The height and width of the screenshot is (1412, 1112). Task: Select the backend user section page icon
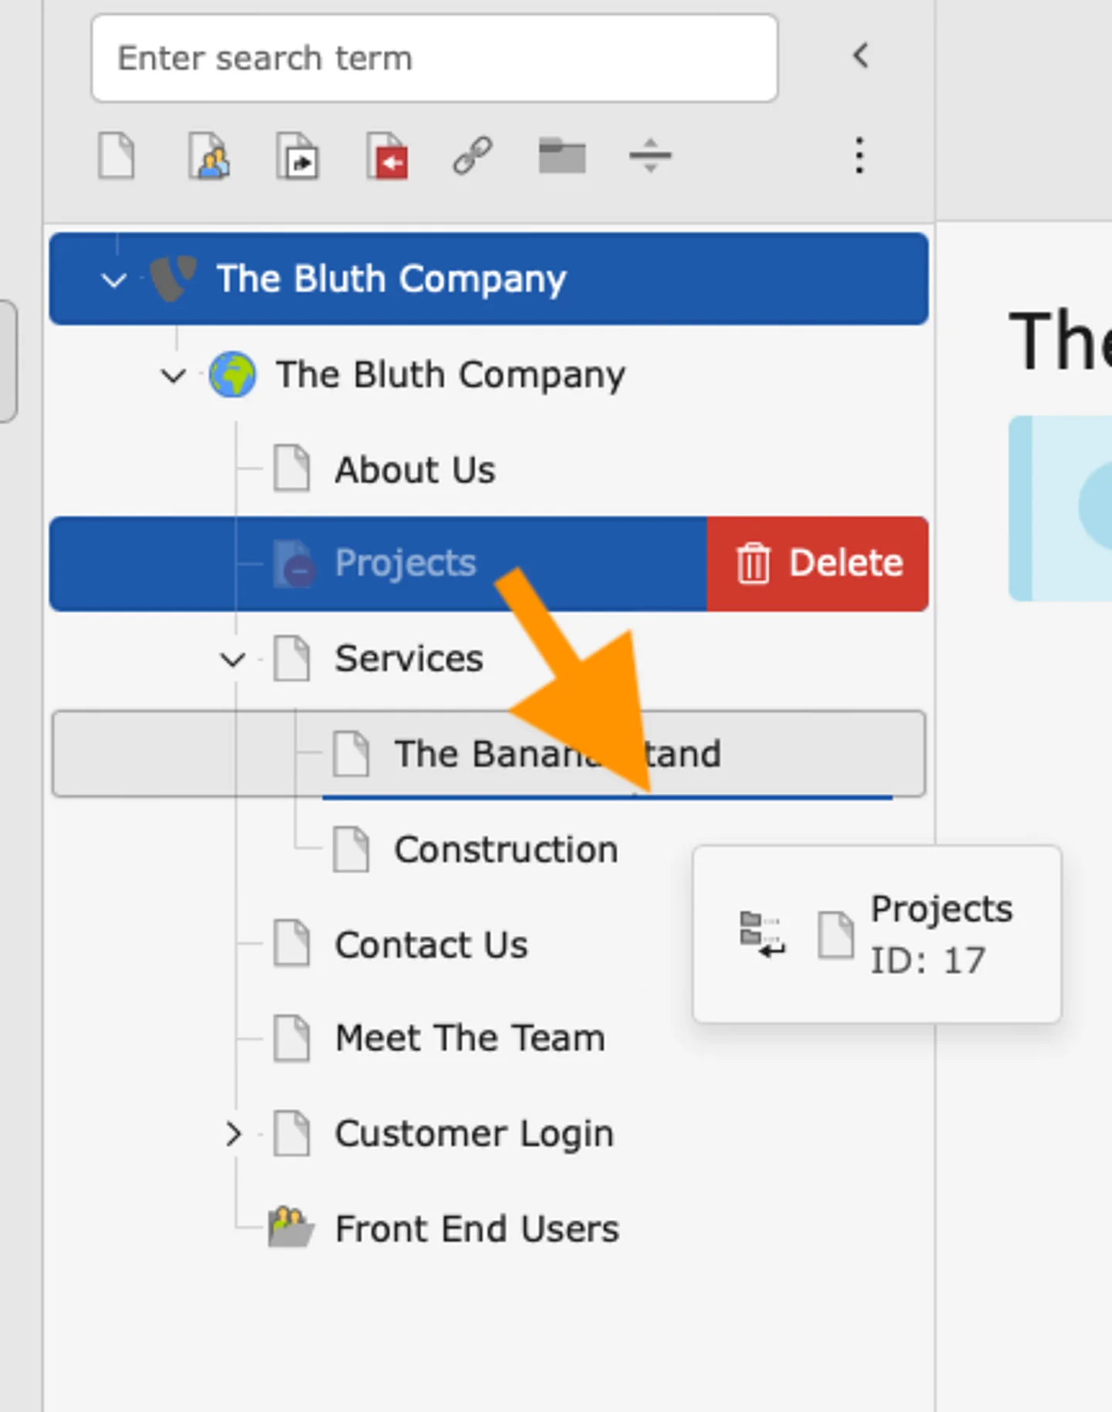click(x=208, y=156)
